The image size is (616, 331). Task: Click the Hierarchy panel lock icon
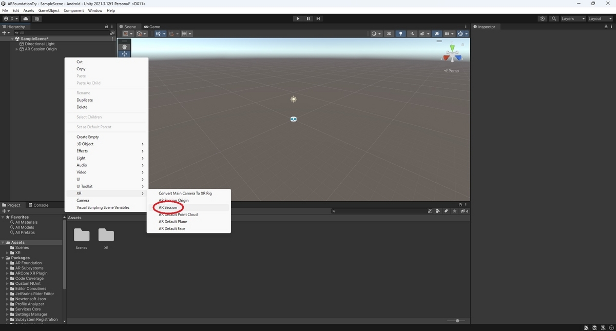tap(106, 27)
